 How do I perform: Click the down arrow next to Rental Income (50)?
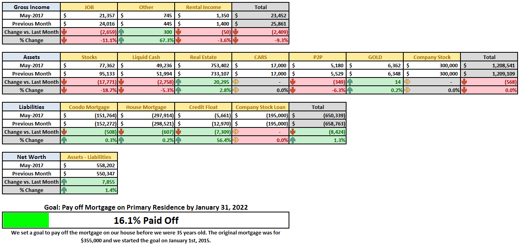(x=179, y=32)
